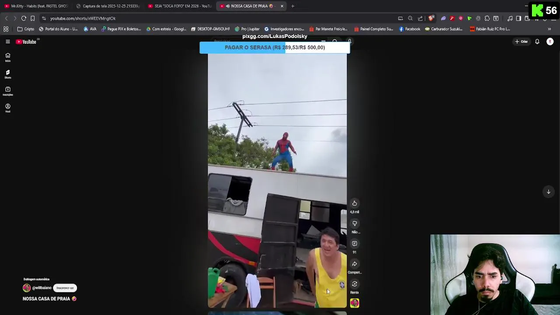This screenshot has width=560, height=315.
Task: Open the music note media control icon
Action: (x=510, y=18)
